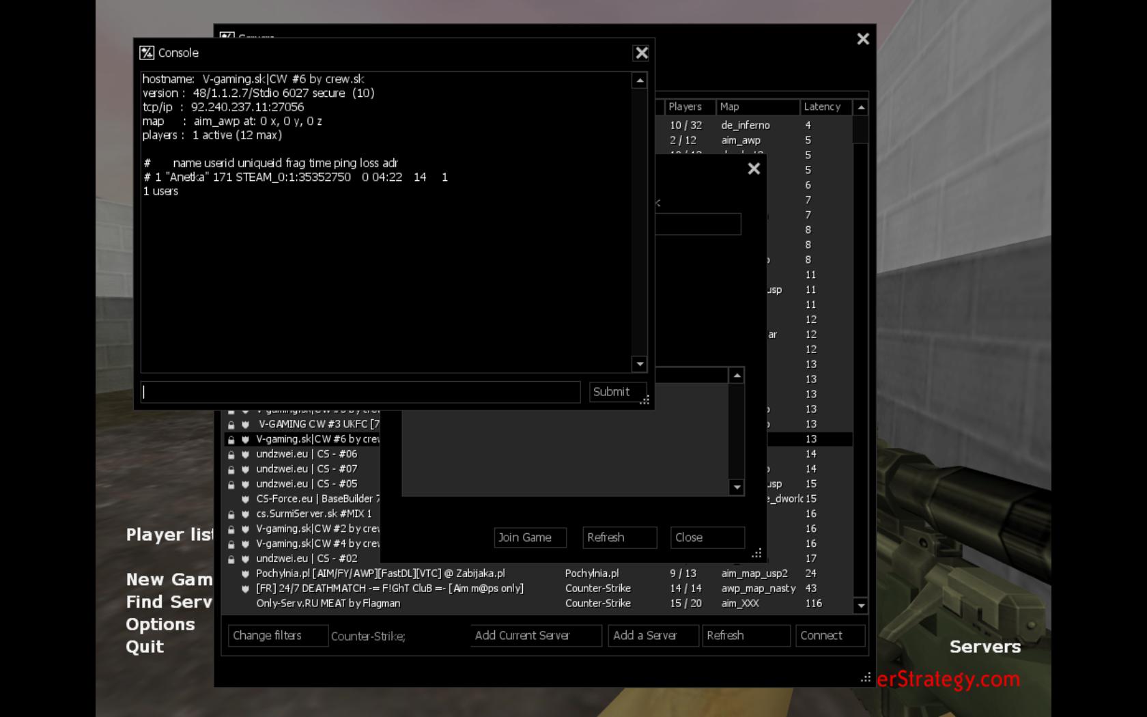Sort server list by Latency column
This screenshot has height=717, width=1147.
click(x=825, y=107)
